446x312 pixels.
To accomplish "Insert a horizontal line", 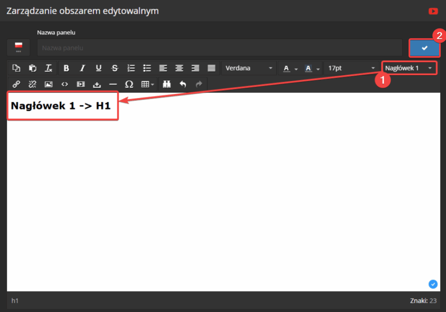I will pos(113,84).
